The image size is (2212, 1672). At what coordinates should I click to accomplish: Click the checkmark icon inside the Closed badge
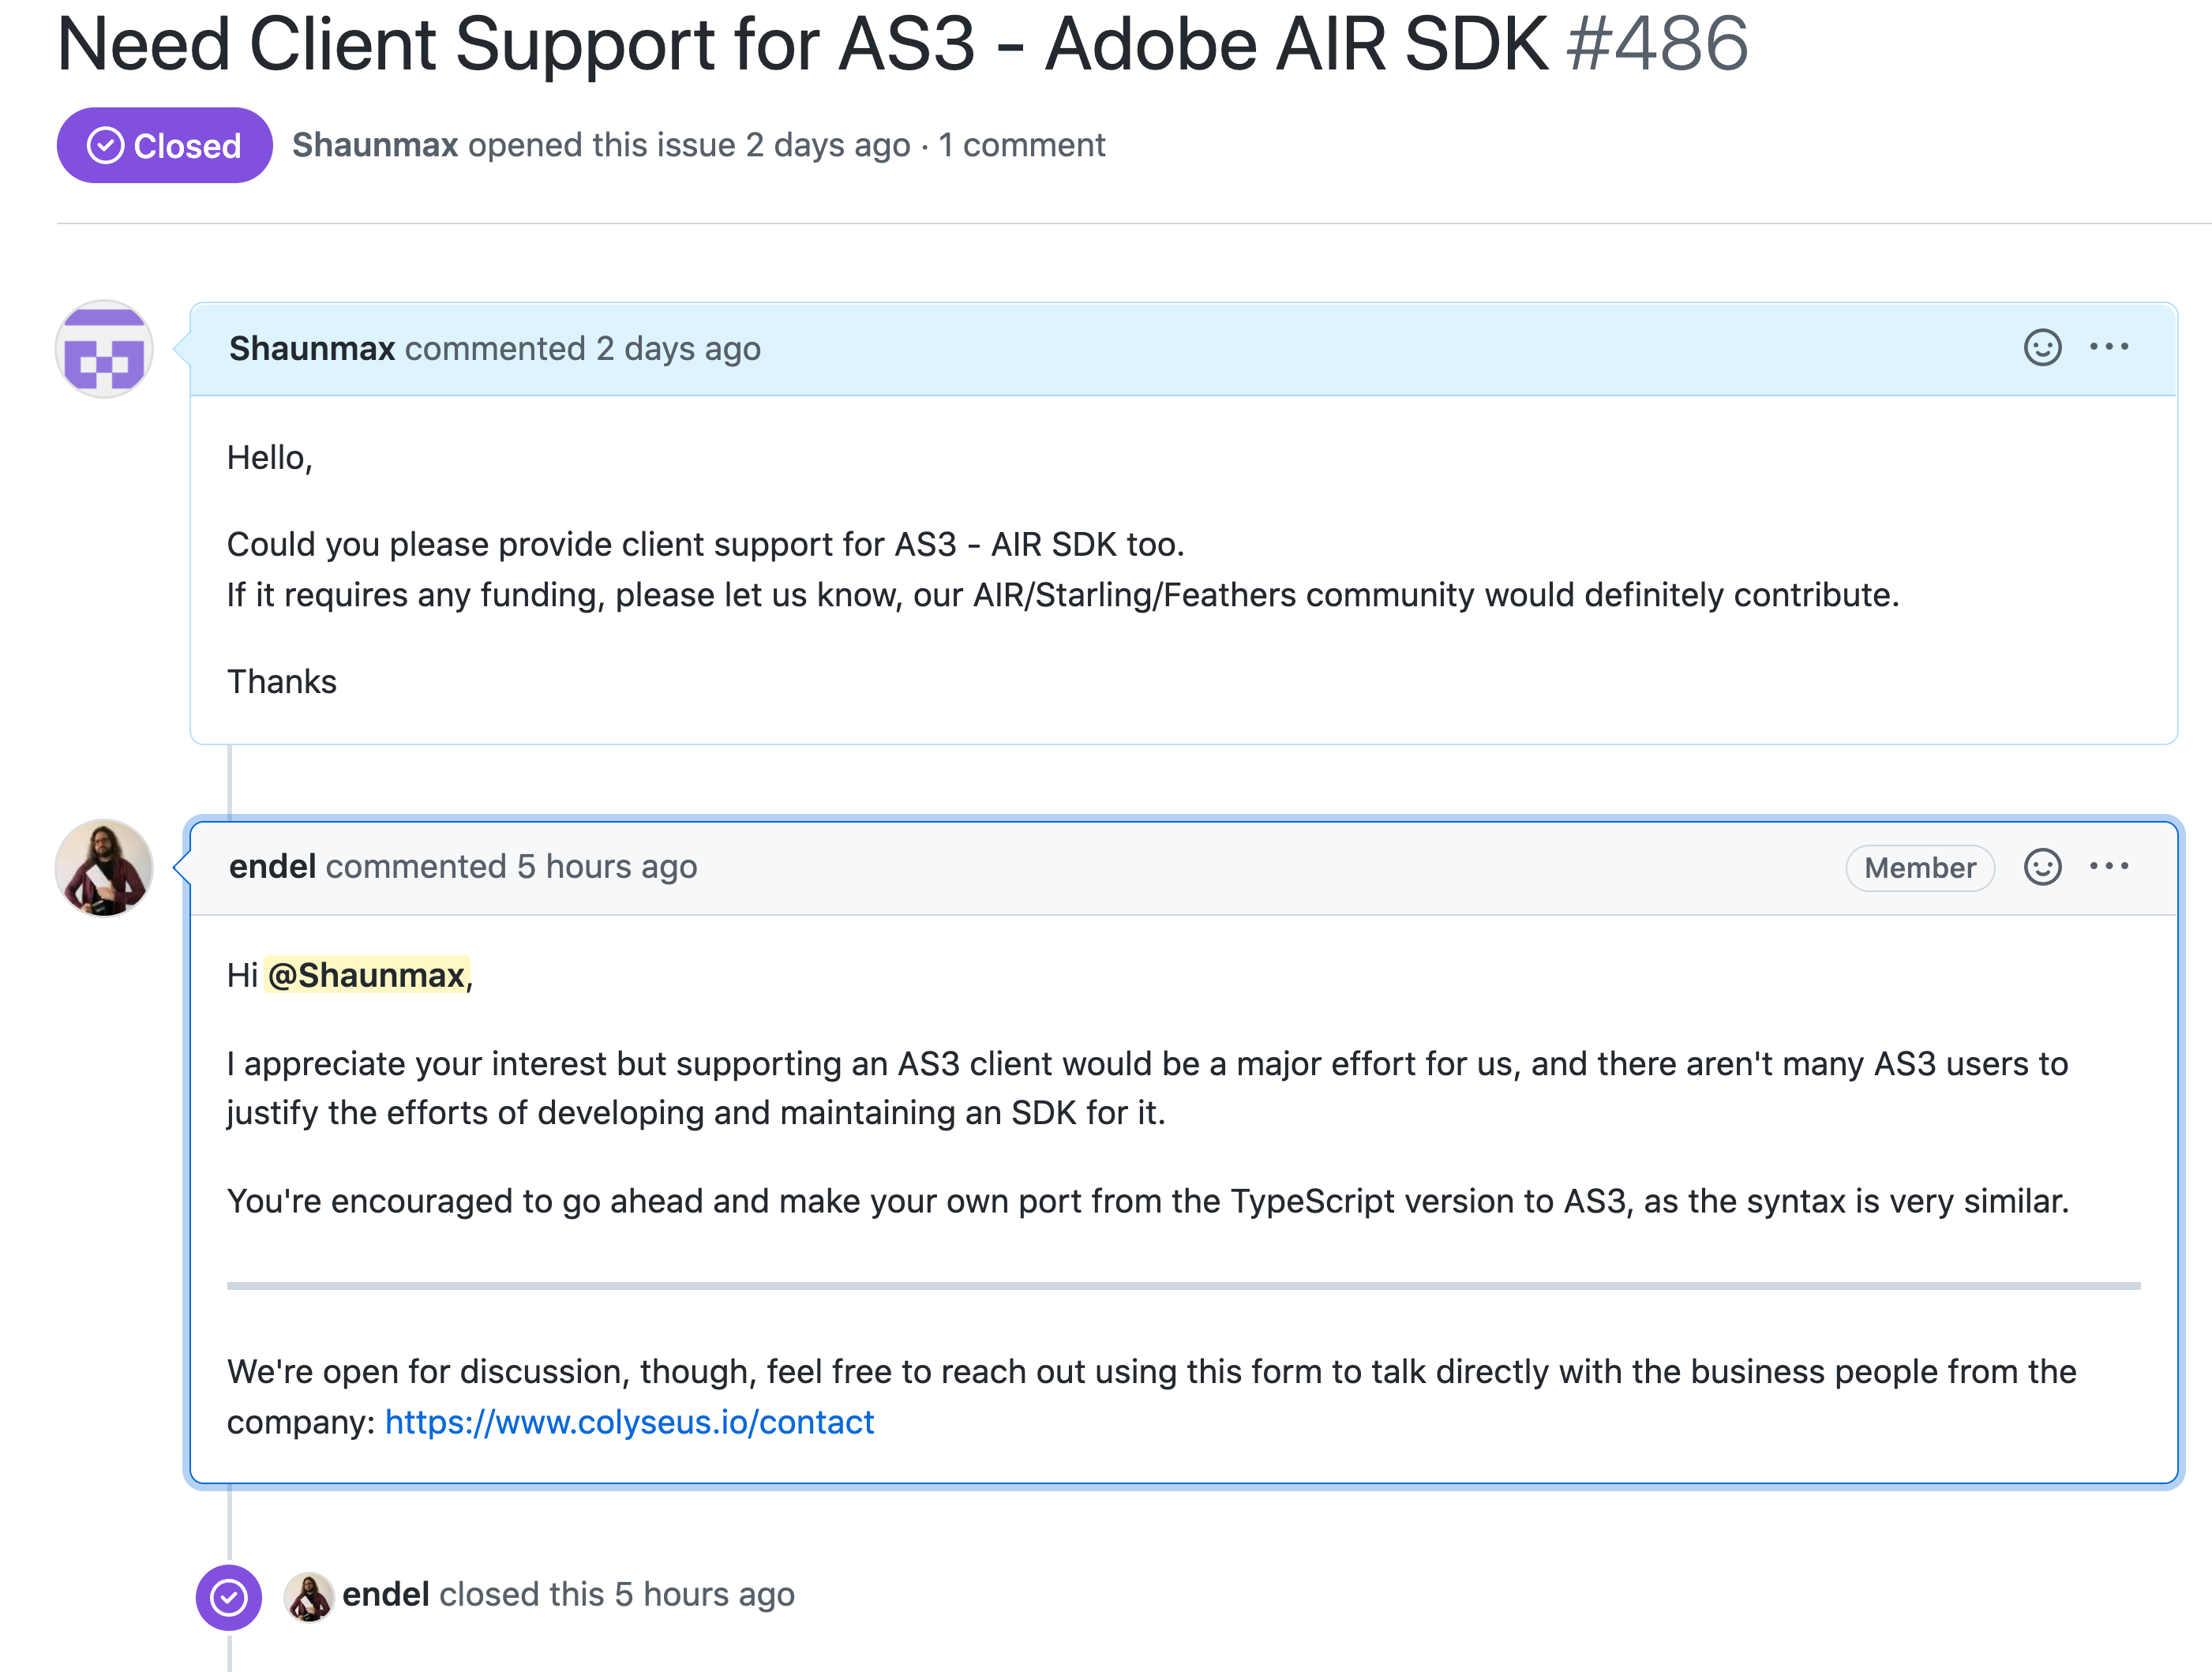click(104, 145)
